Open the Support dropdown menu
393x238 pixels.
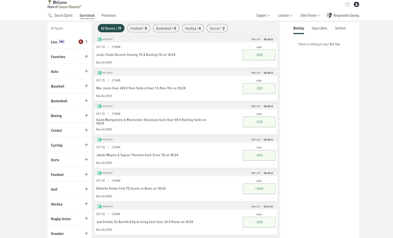[x=263, y=15]
